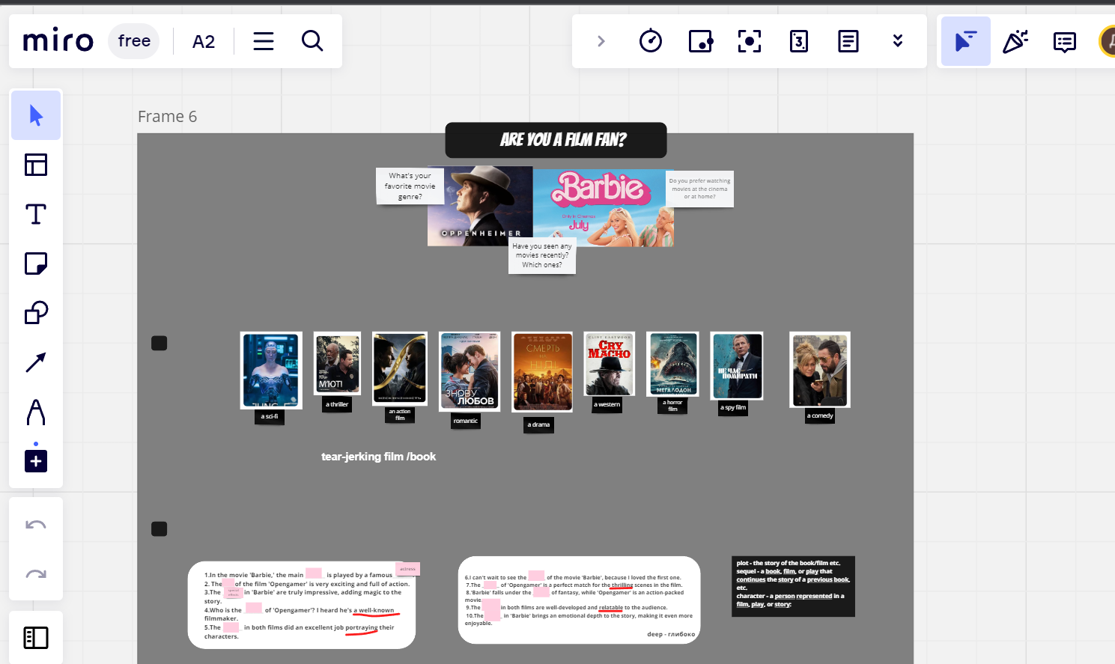1115x664 pixels.
Task: Click the A2 board name
Action: point(204,41)
